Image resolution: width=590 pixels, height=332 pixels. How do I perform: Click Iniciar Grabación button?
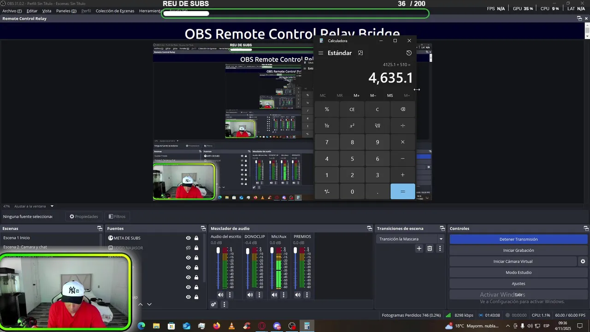click(x=518, y=250)
